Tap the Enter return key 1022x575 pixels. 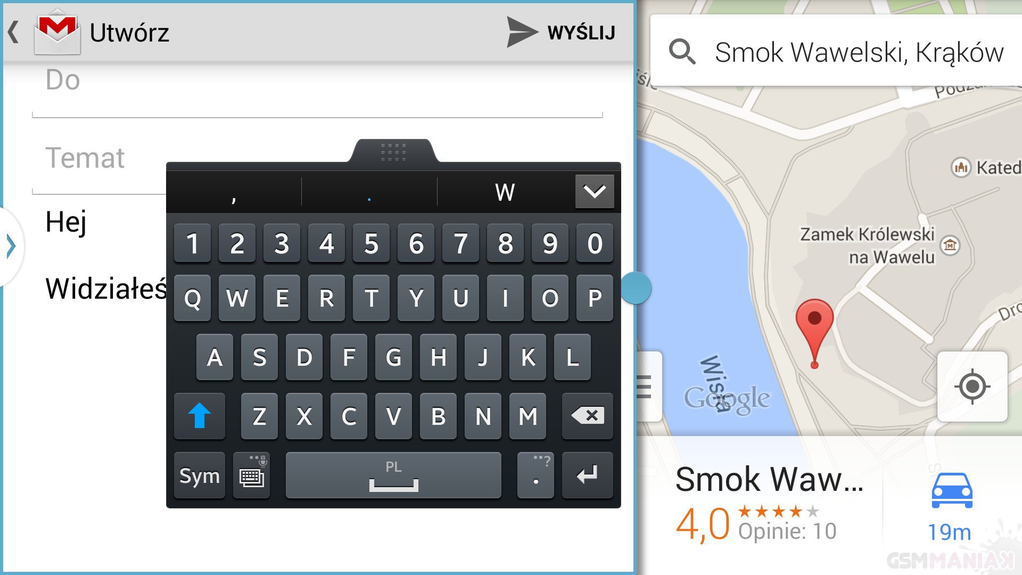[x=588, y=475]
